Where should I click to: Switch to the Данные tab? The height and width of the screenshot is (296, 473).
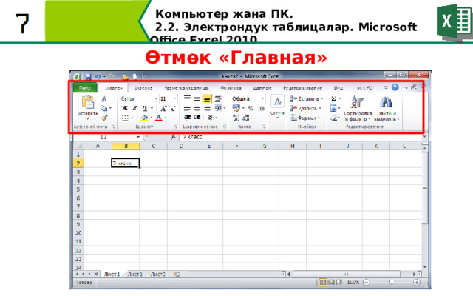[x=262, y=87]
